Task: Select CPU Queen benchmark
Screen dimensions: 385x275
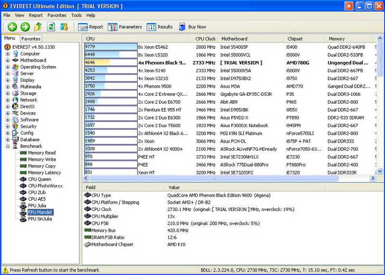Action: (x=39, y=180)
